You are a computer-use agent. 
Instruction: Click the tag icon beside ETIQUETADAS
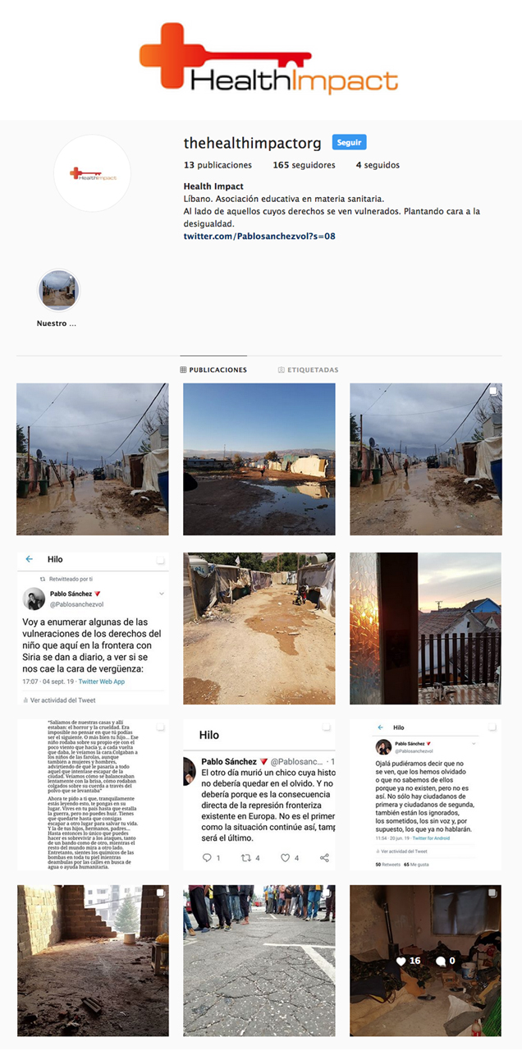282,370
